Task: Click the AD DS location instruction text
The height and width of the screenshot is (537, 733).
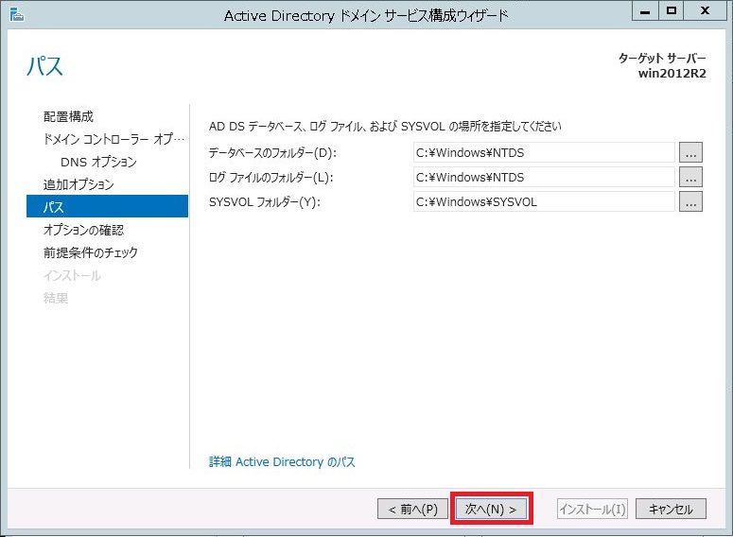Action: (385, 127)
